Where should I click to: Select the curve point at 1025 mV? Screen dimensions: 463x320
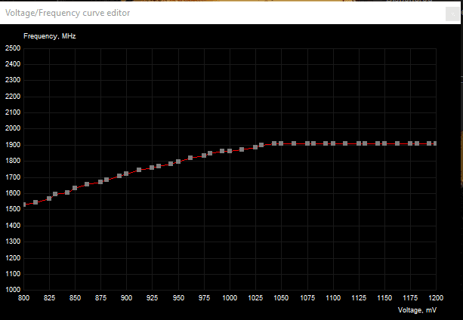(255, 147)
